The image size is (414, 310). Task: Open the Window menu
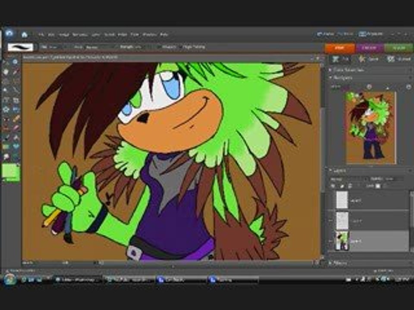click(150, 34)
